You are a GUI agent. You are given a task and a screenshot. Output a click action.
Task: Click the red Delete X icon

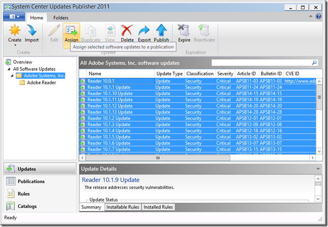tap(127, 31)
